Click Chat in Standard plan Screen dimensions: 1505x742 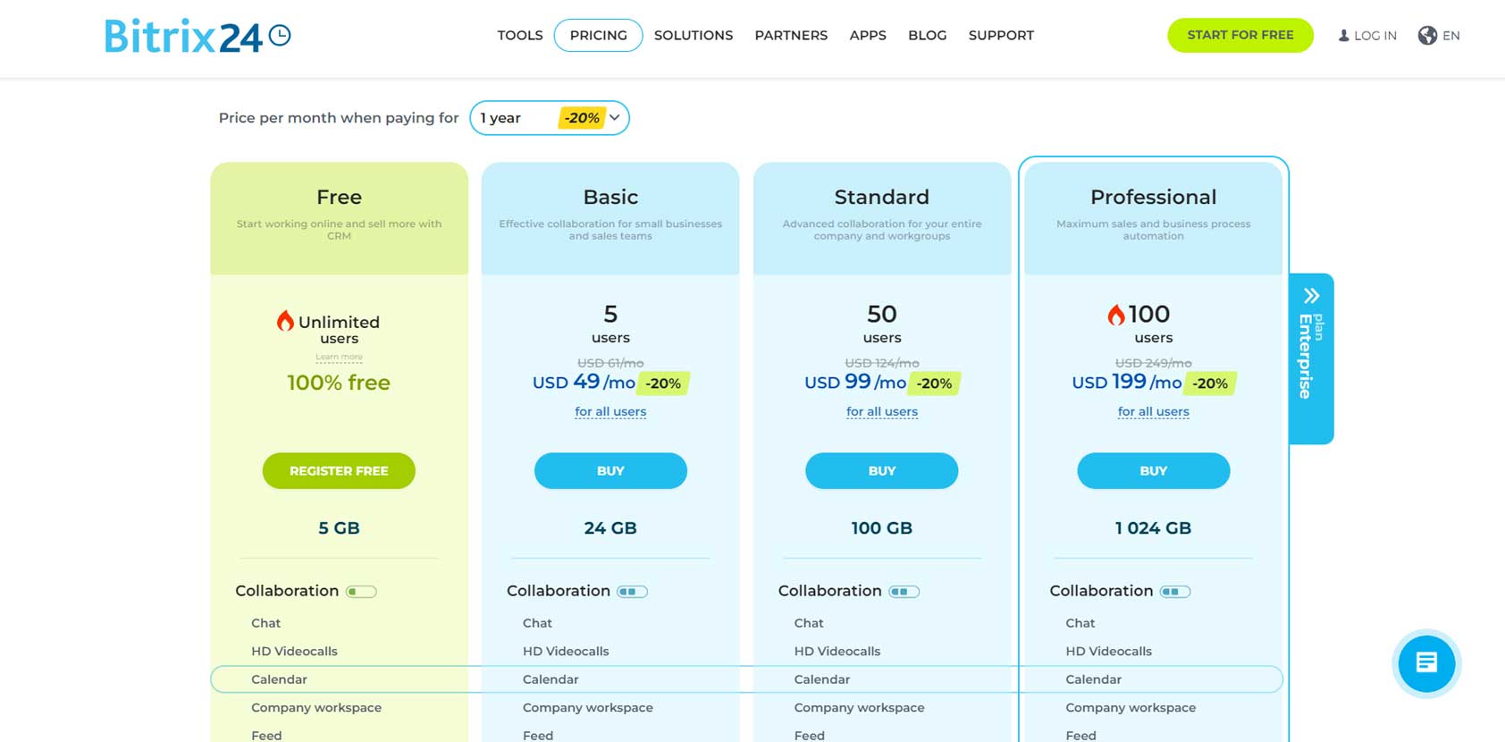point(809,623)
